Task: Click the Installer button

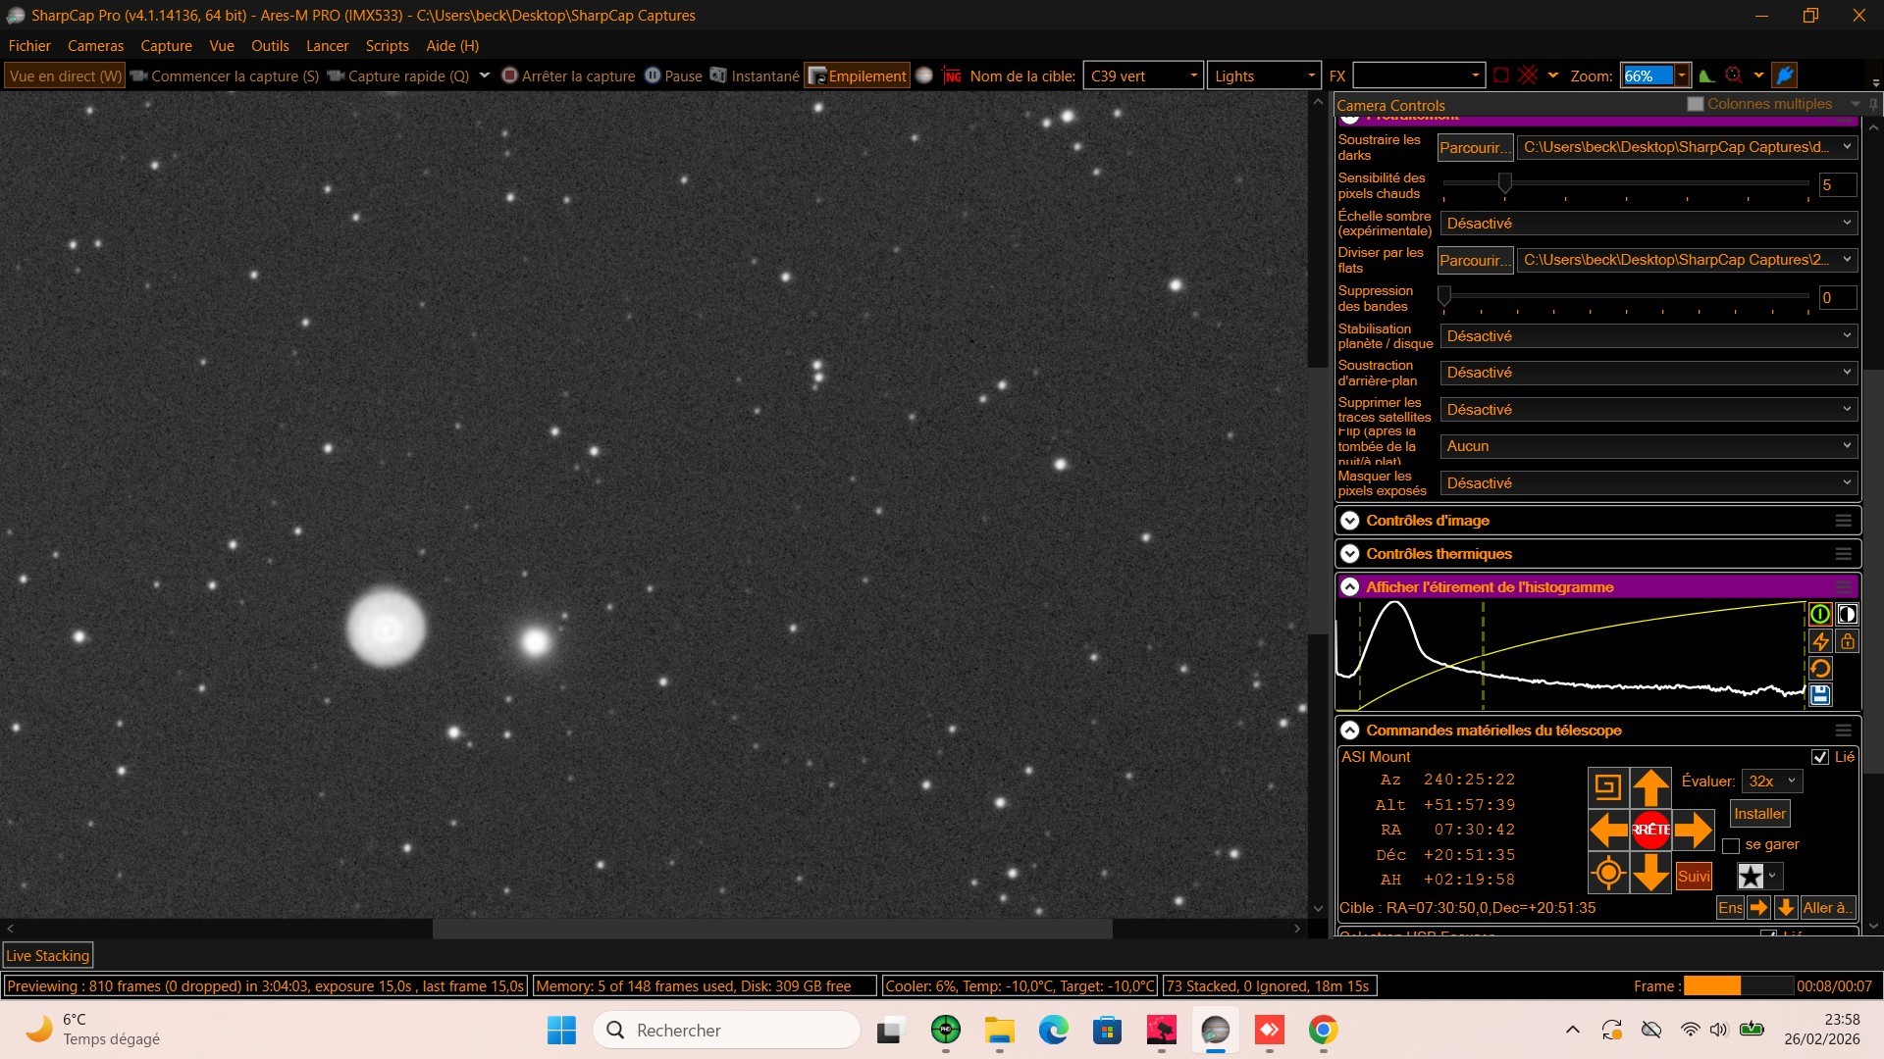Action: tap(1759, 814)
